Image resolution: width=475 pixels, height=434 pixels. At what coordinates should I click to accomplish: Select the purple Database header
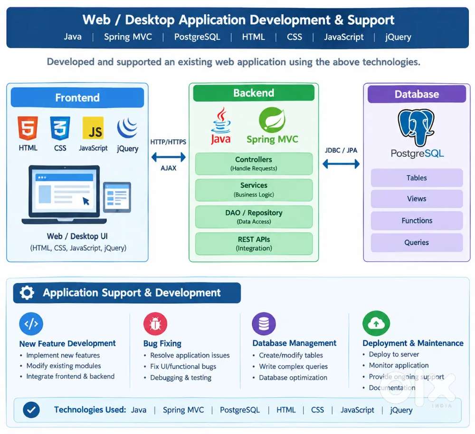tap(417, 94)
